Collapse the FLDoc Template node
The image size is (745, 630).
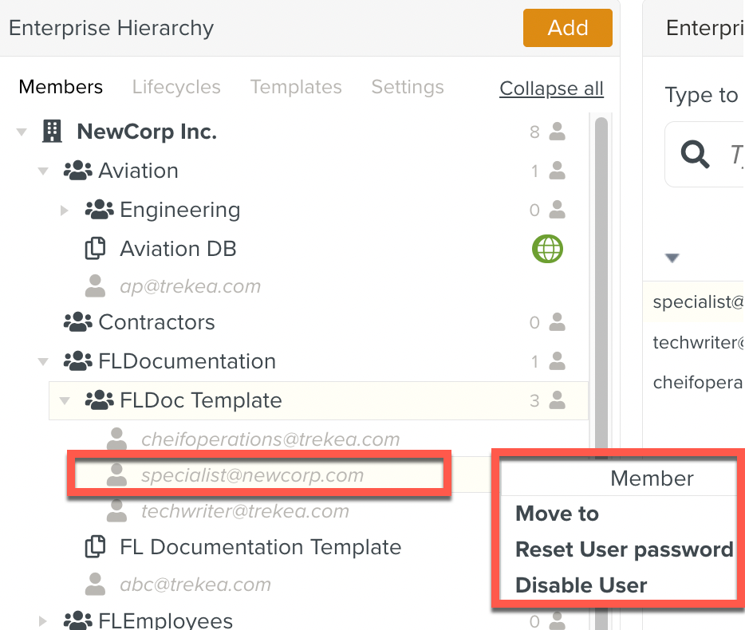[65, 400]
